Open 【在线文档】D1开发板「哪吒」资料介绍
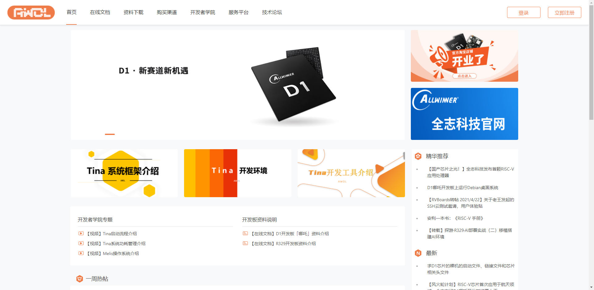 pos(290,234)
